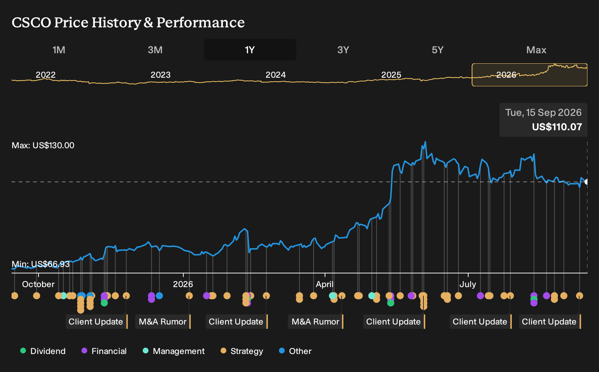Click the April axis label
The width and height of the screenshot is (599, 372).
coord(324,284)
